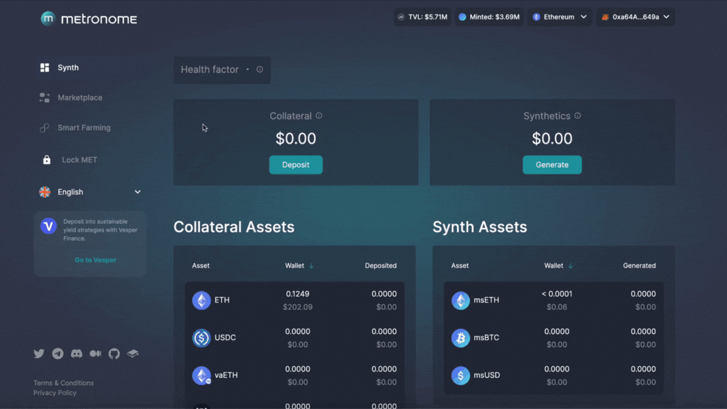Click the Synth Assets heading
This screenshot has width=727, height=409.
(x=480, y=227)
